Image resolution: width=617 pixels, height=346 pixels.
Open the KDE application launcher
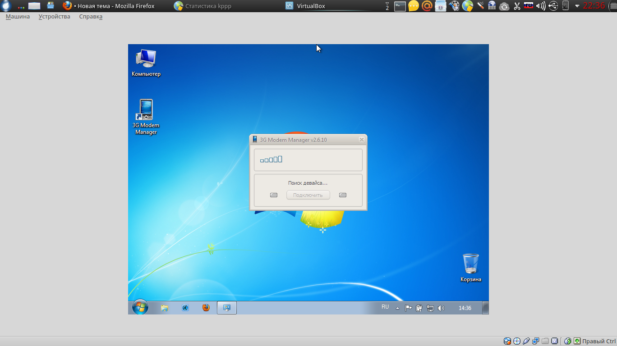[x=6, y=6]
